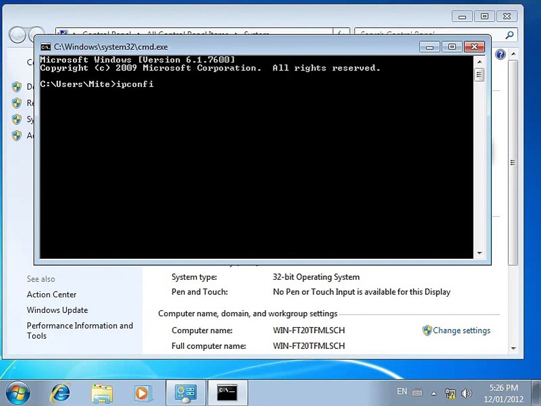Click Control Panel scrollbar down arrow
Screen dimensions: 541x406
pos(513,348)
